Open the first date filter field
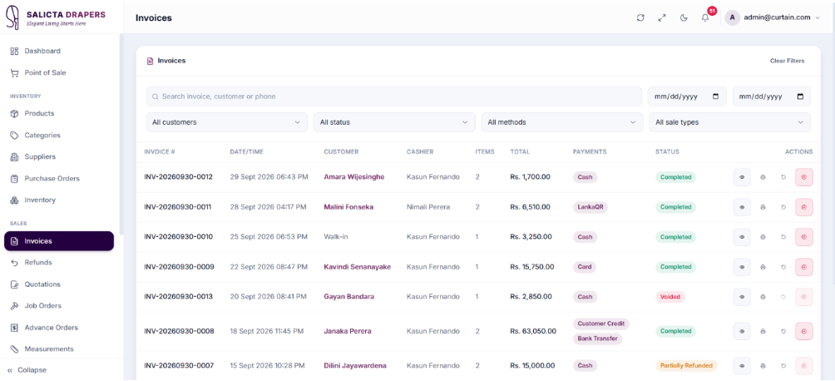 pyautogui.click(x=687, y=96)
